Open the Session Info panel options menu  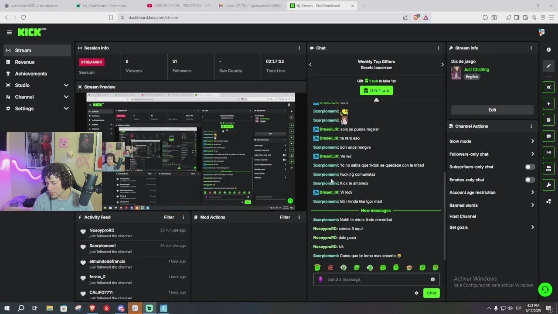tap(299, 48)
